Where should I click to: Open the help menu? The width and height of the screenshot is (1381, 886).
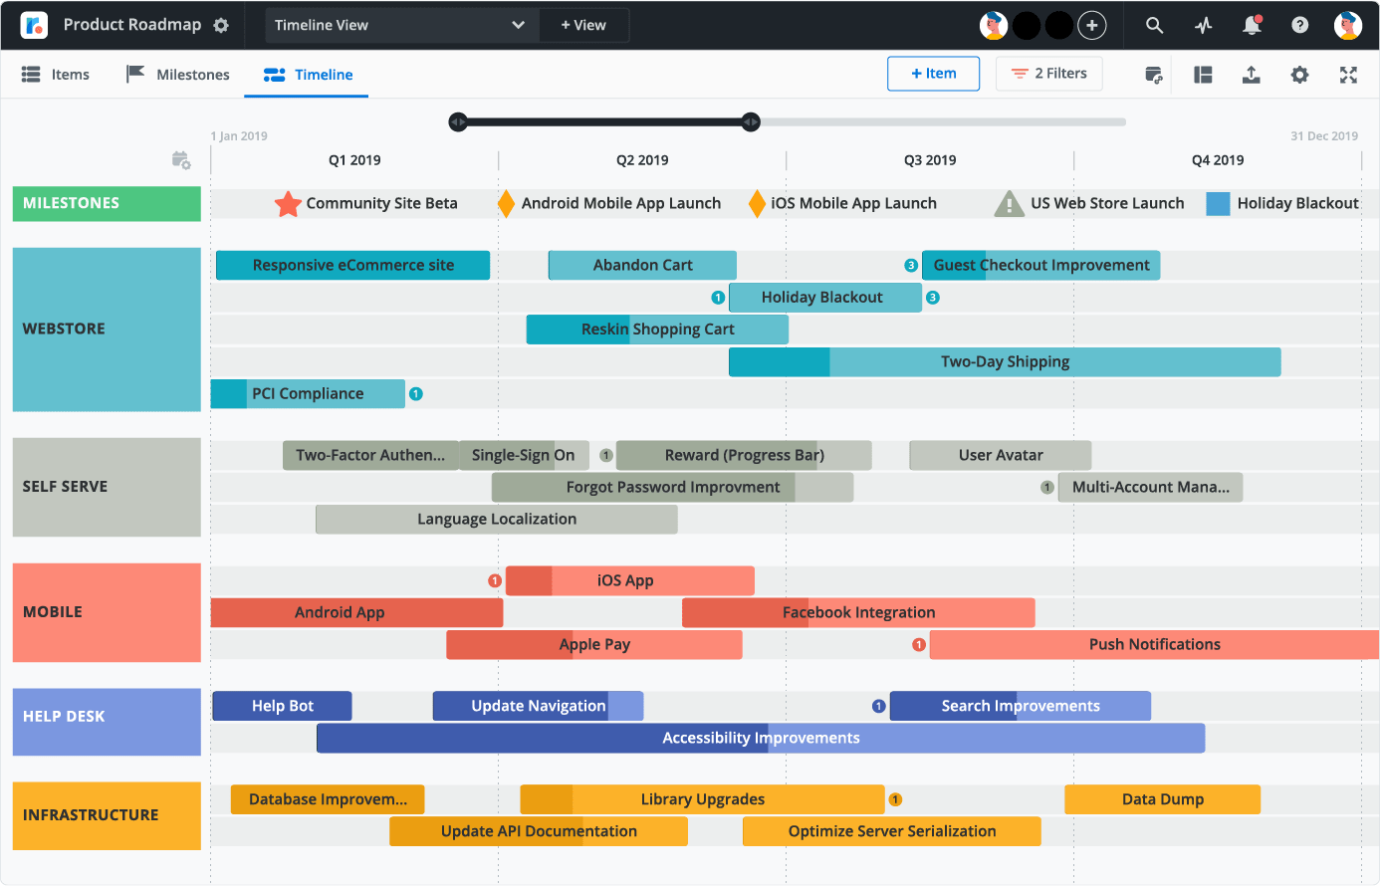[x=1299, y=24]
